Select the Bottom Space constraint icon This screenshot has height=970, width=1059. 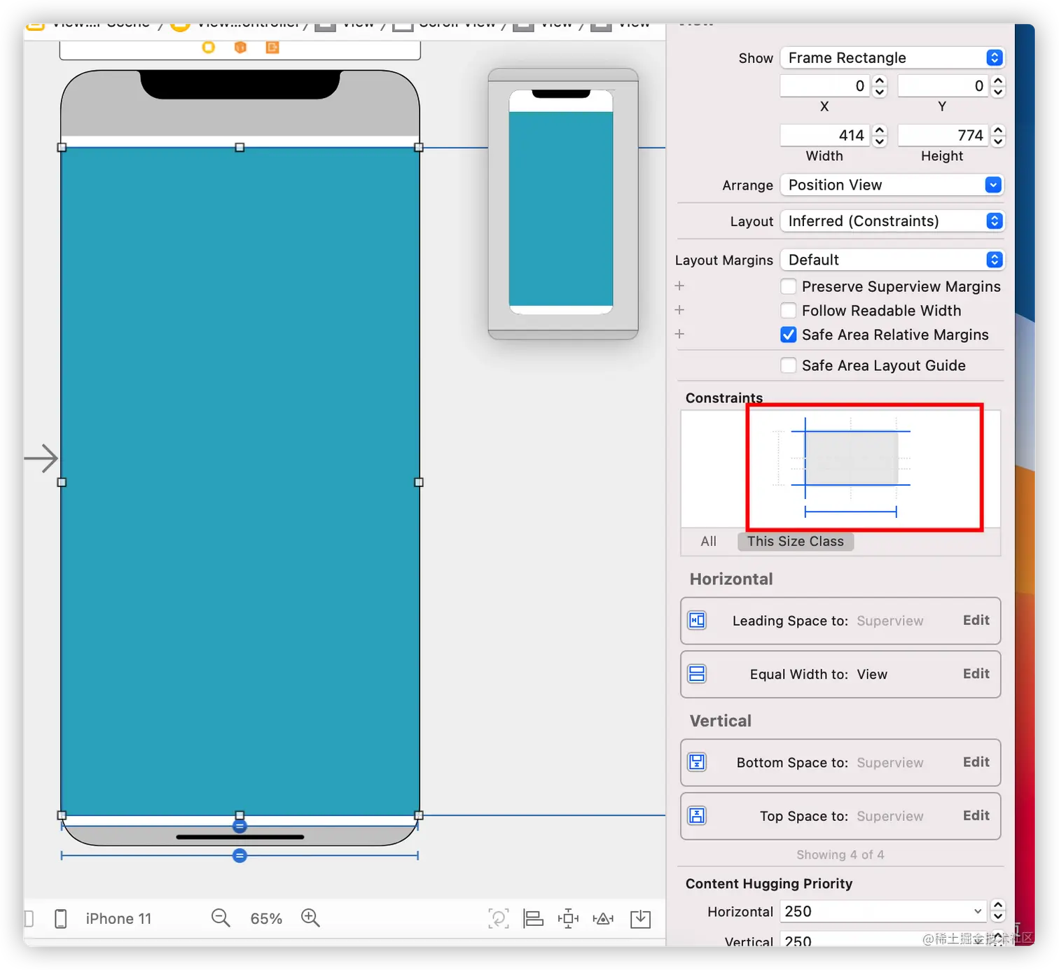pos(697,762)
